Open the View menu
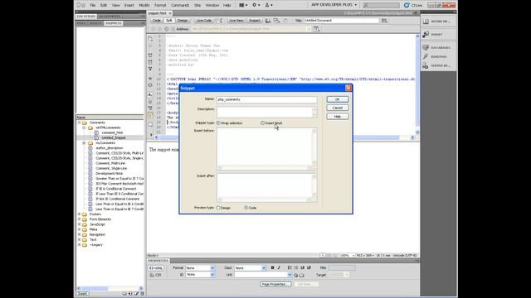Viewport: 531px width, 298px height. 116,5
